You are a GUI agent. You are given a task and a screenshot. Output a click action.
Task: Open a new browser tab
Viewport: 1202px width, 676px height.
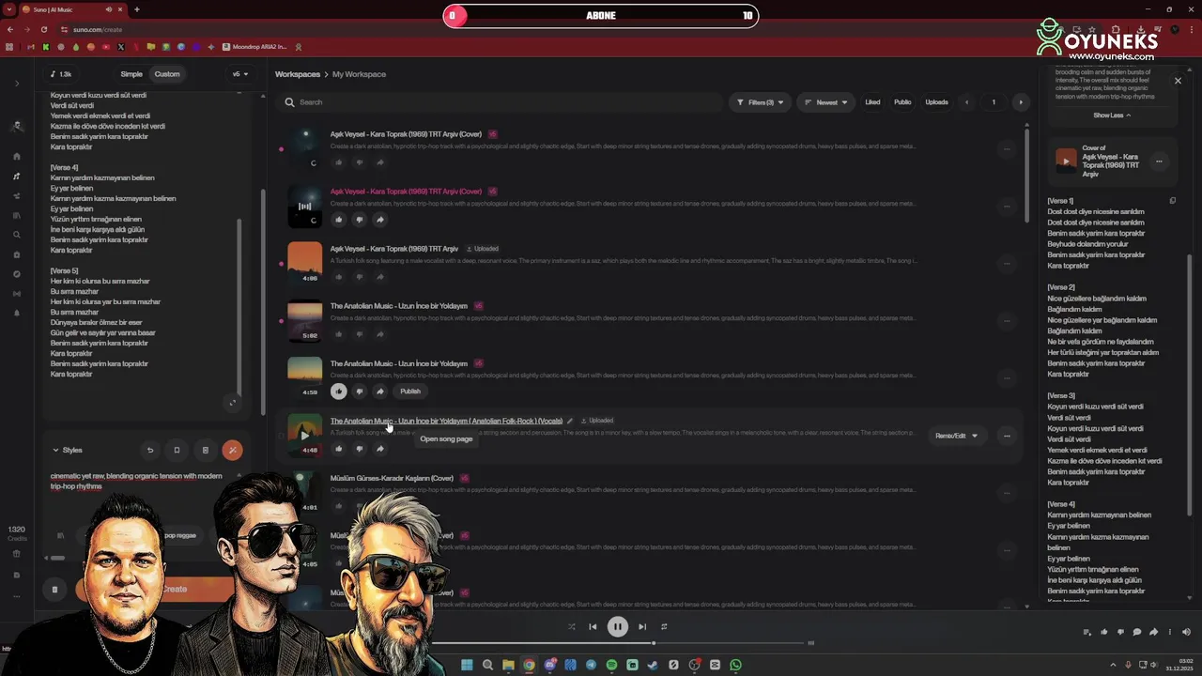(137, 9)
